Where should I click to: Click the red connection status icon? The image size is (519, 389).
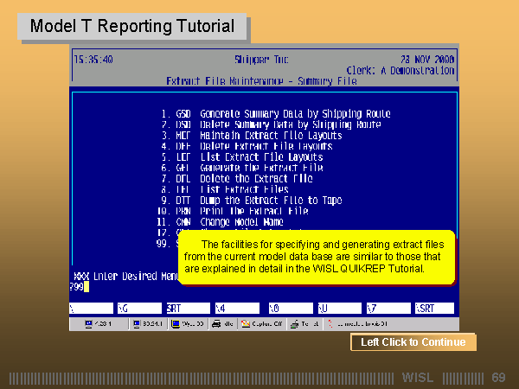point(330,324)
